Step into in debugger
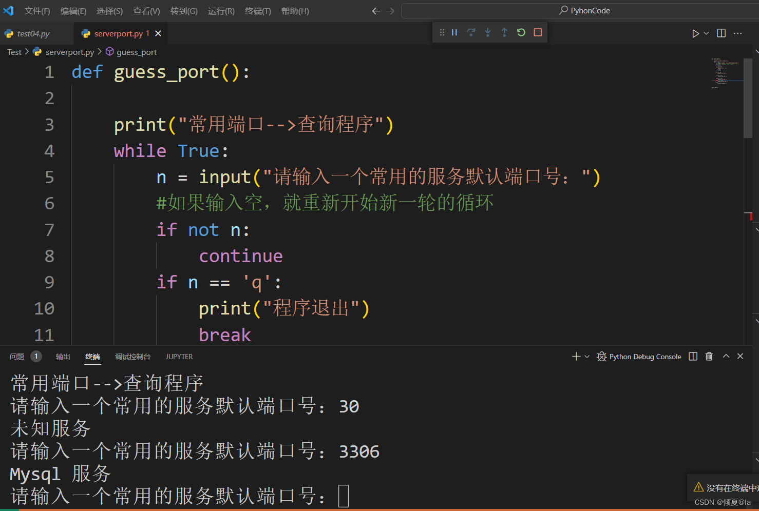This screenshot has height=511, width=759. [488, 32]
